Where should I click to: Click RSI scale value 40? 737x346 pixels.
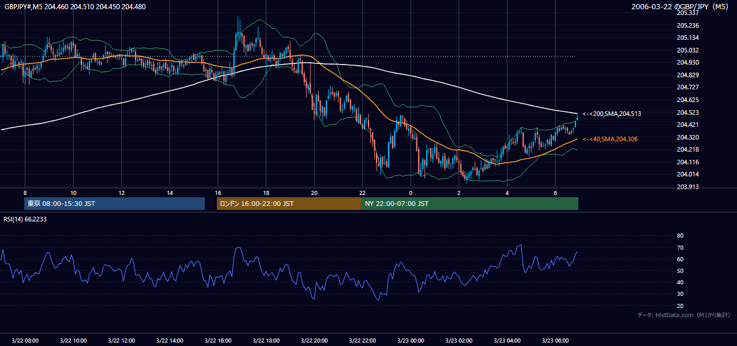click(x=680, y=282)
